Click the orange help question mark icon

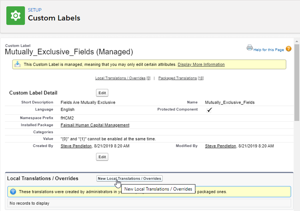click(x=288, y=49)
